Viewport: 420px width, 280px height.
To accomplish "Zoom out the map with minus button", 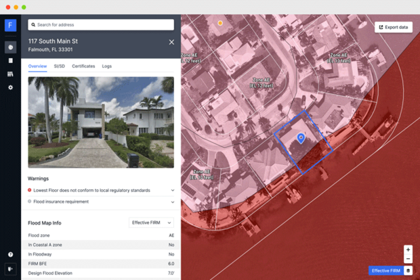I will click(x=408, y=258).
